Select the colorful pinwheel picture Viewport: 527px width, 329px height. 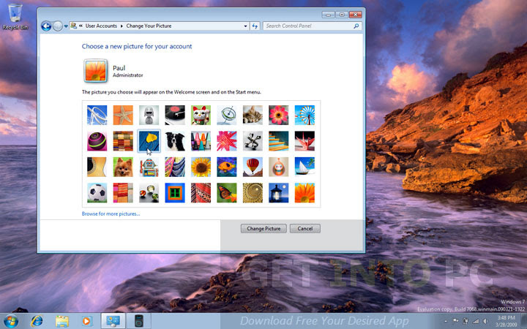[x=304, y=116]
